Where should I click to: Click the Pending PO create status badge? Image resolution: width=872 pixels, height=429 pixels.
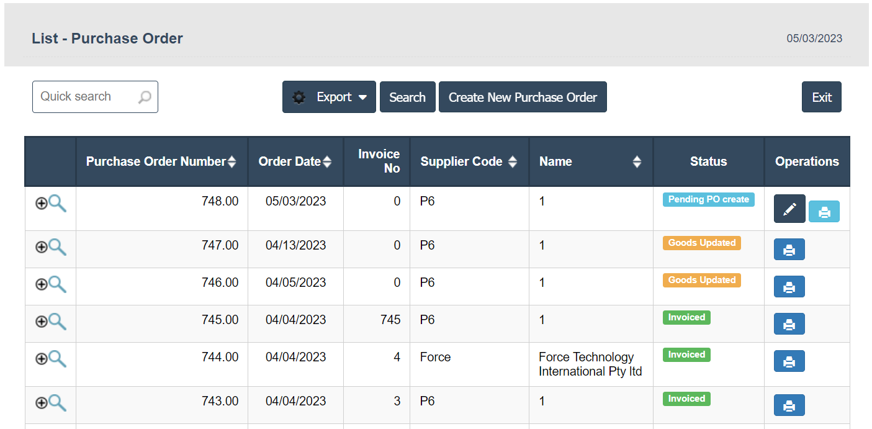coord(708,200)
